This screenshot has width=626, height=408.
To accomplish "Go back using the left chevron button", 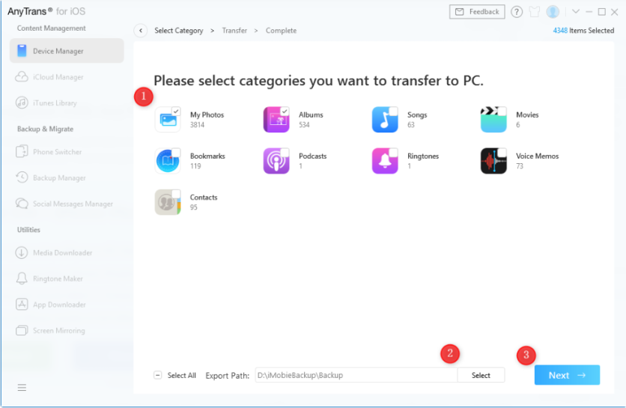I will (141, 31).
